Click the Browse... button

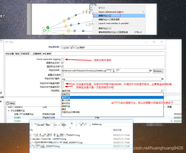(158, 71)
